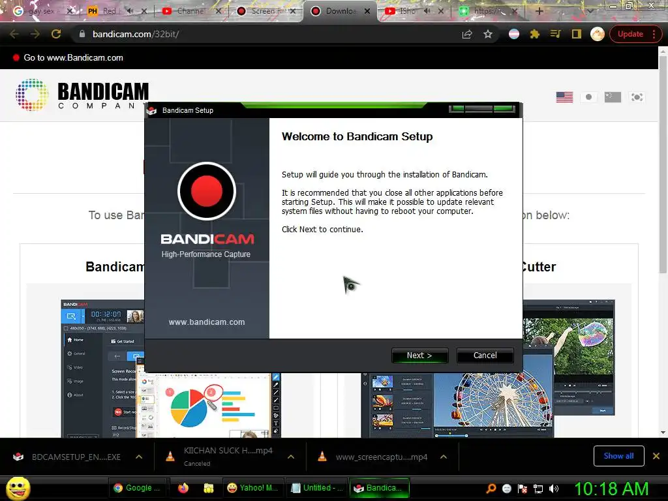Click the Welcome to Bandicam Setup heading
Image resolution: width=668 pixels, height=501 pixels.
[357, 136]
